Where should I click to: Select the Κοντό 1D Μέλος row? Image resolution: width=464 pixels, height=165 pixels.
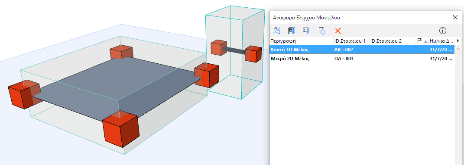pyautogui.click(x=362, y=50)
